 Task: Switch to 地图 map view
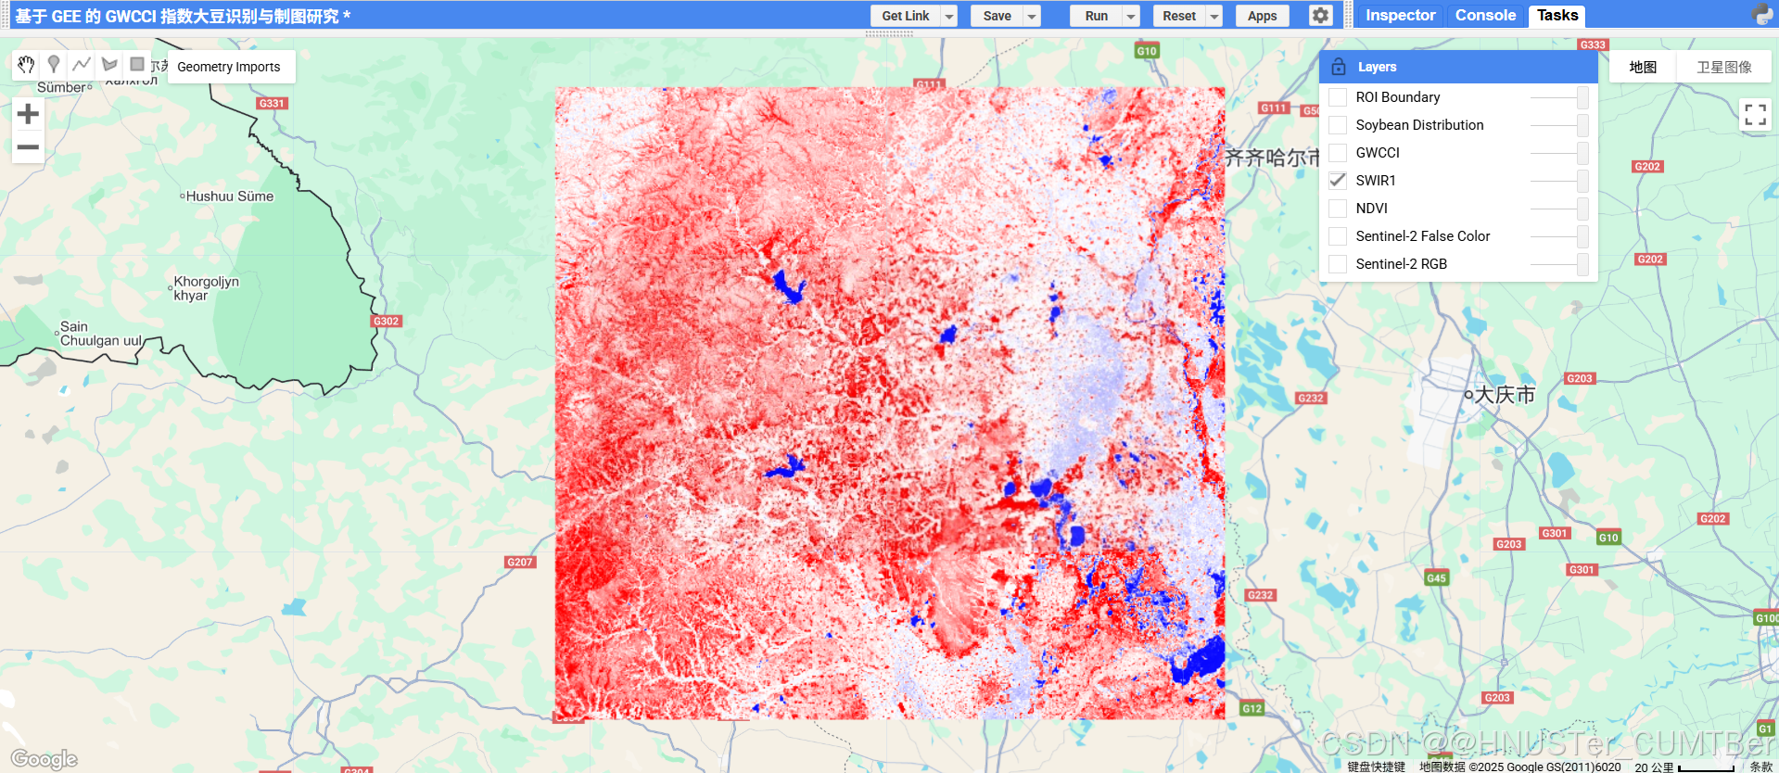[1643, 67]
